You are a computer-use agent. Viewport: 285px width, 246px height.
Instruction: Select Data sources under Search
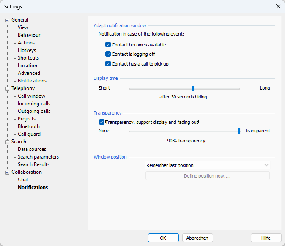coord(32,149)
